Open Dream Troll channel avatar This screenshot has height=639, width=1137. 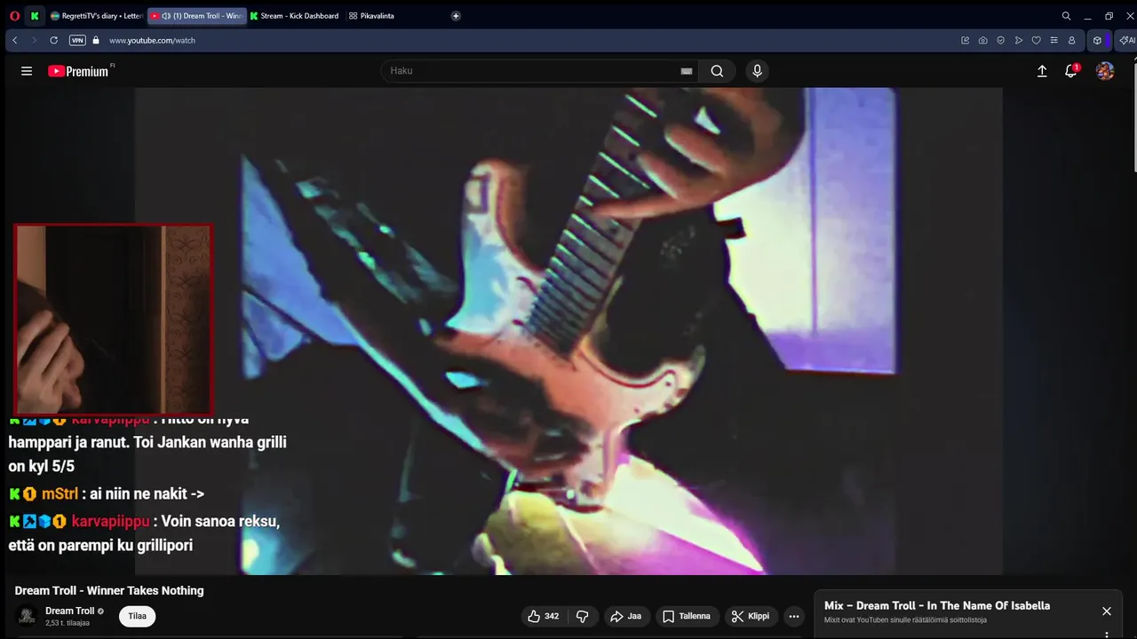(x=28, y=616)
